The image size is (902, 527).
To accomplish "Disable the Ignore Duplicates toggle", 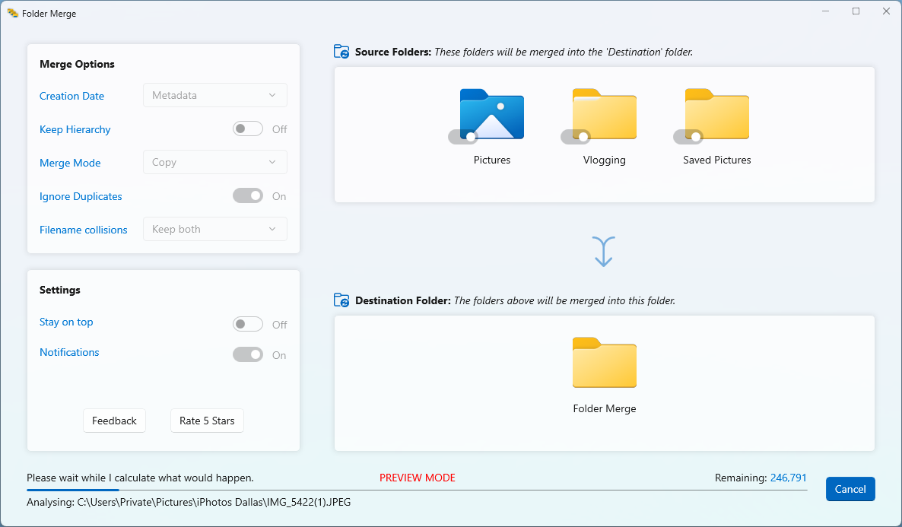I will (x=247, y=195).
